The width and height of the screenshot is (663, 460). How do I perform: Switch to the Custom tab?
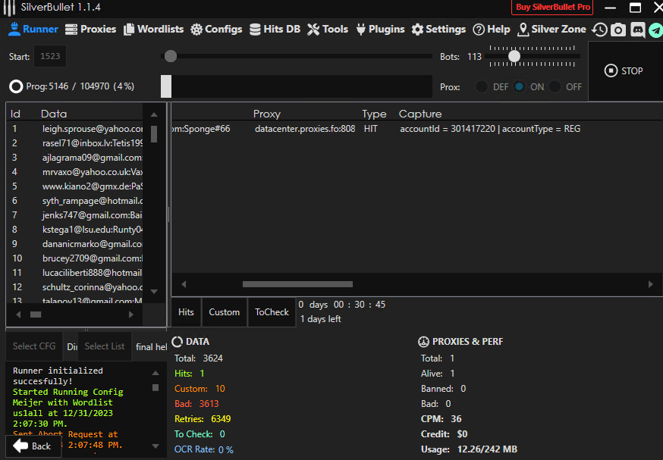(224, 312)
